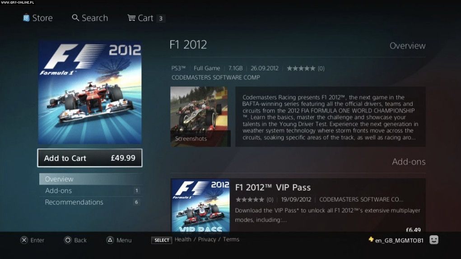The height and width of the screenshot is (259, 461).
Task: Click the F1 2012 game cover art
Action: (90, 92)
